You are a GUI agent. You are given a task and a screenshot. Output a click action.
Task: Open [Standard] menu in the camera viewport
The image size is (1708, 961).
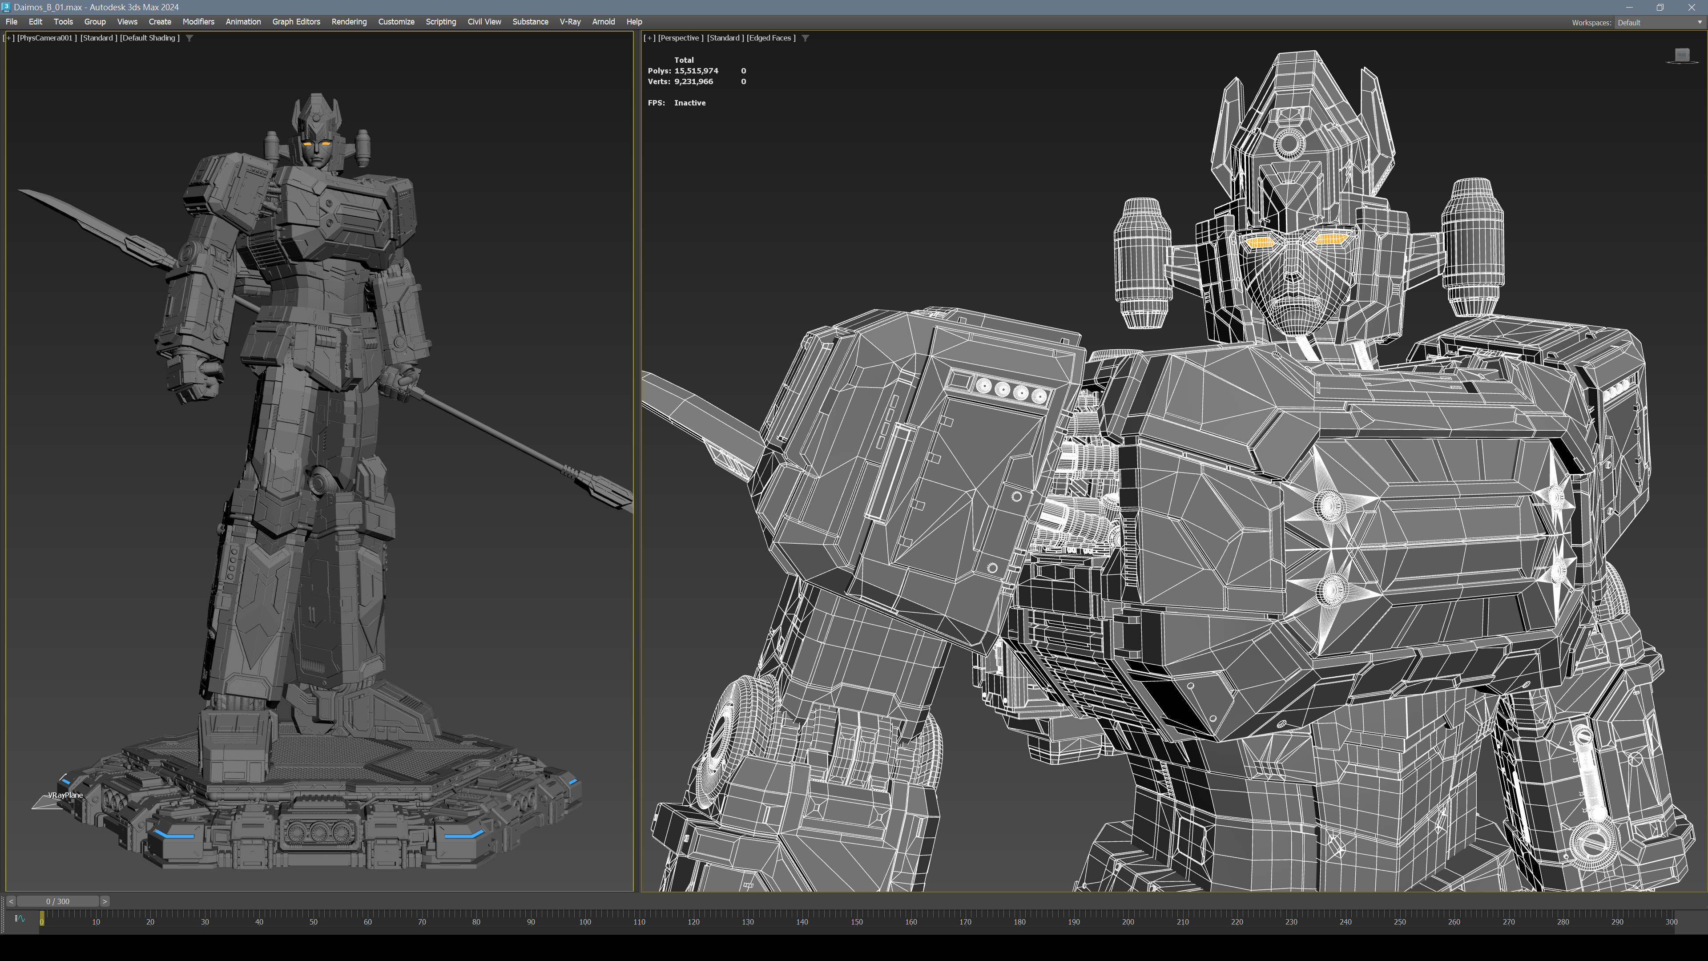point(99,38)
